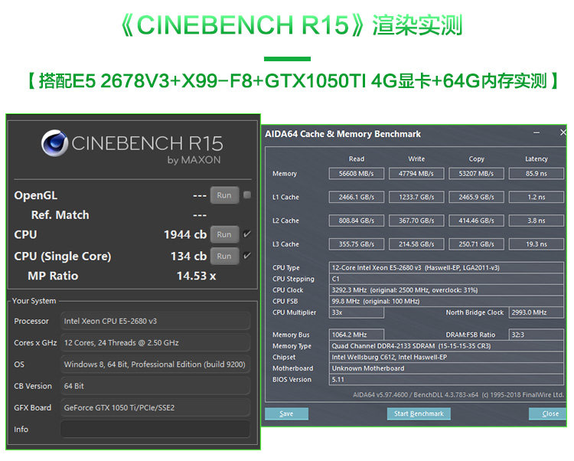This screenshot has height=461, width=574.
Task: Click the empty Info field
Action: pyautogui.click(x=155, y=429)
